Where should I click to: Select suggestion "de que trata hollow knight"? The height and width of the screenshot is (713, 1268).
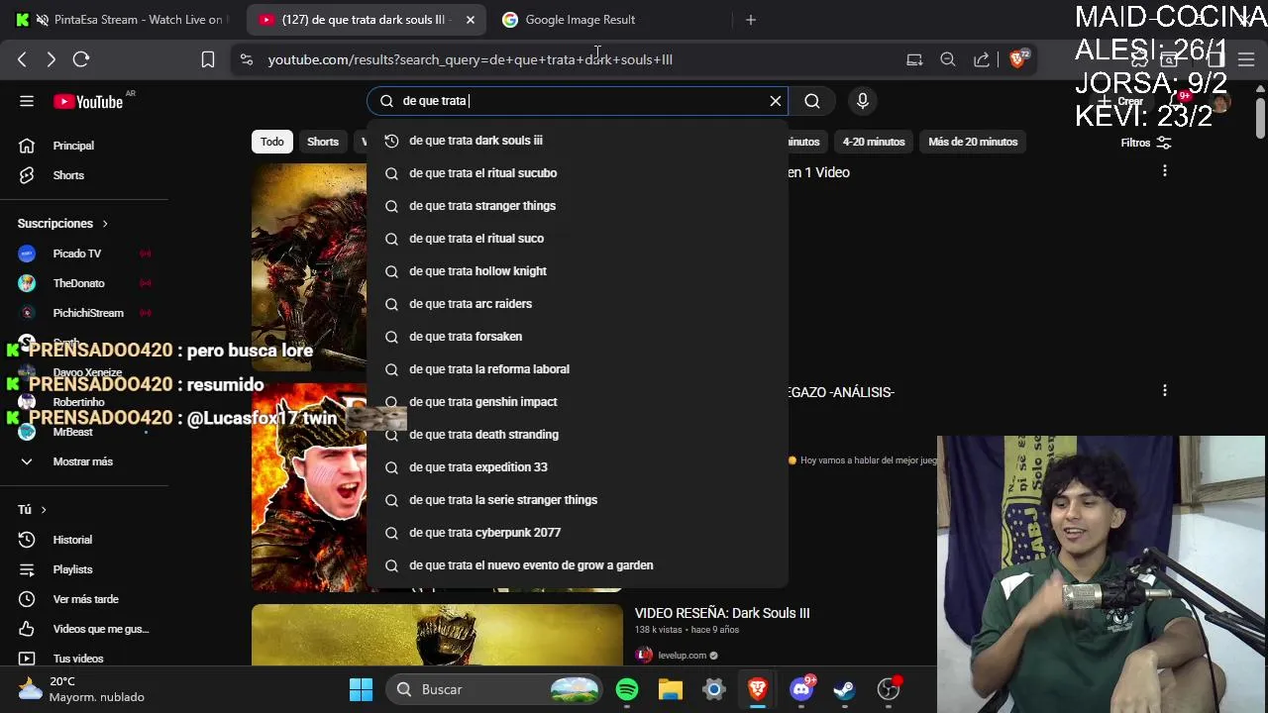(578, 271)
